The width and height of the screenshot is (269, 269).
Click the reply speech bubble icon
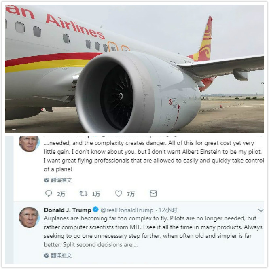coord(49,193)
